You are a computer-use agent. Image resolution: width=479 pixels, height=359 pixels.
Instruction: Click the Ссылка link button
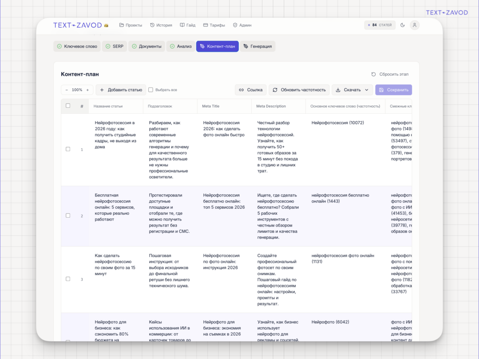tap(251, 90)
